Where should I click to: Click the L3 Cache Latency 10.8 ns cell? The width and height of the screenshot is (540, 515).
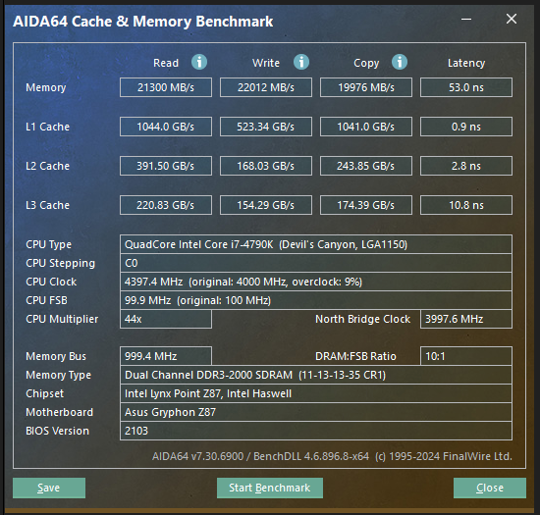pyautogui.click(x=466, y=205)
